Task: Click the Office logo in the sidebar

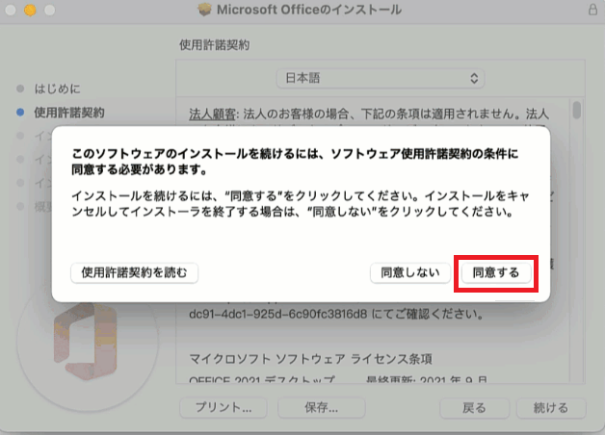Action: [87, 341]
